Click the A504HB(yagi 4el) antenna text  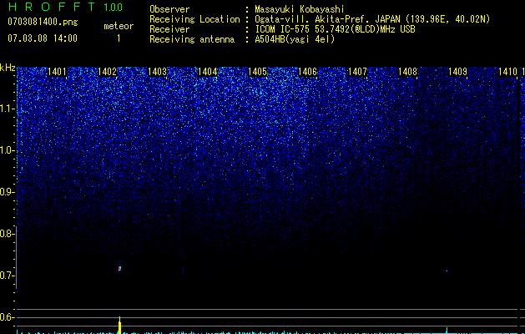[295, 39]
